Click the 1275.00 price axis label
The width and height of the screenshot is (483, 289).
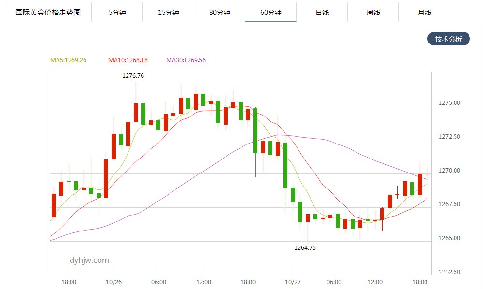coord(449,103)
